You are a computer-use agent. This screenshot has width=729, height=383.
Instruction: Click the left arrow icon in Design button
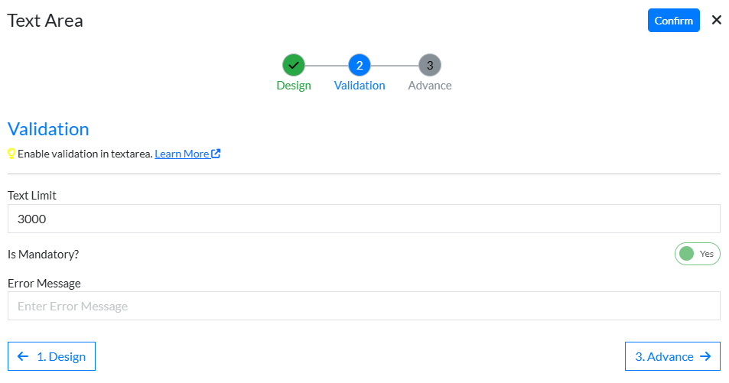click(x=23, y=356)
